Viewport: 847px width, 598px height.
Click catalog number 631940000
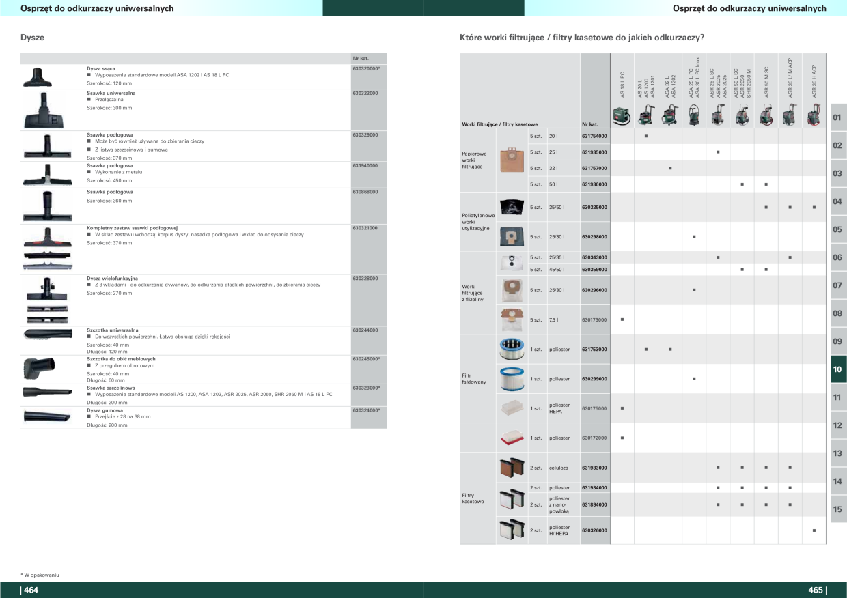pos(365,165)
